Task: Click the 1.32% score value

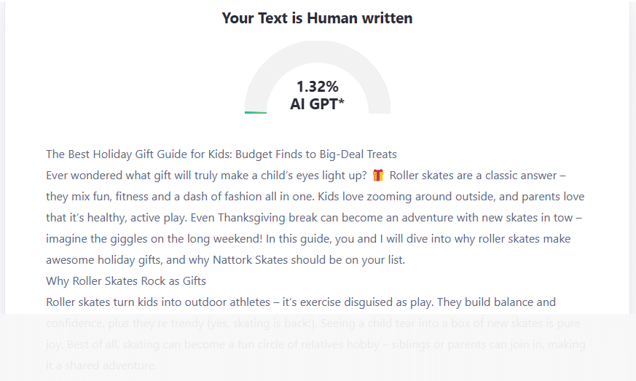Action: pos(317,87)
